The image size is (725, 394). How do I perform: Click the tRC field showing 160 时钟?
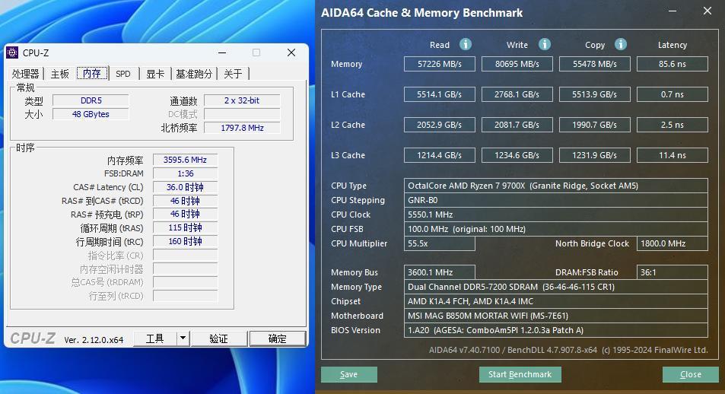(x=185, y=241)
